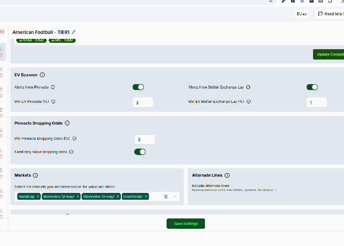Image resolution: width=344 pixels, height=246 pixels.
Task: Show info for Min EV Pinnacle (%)
Action: 53,101
